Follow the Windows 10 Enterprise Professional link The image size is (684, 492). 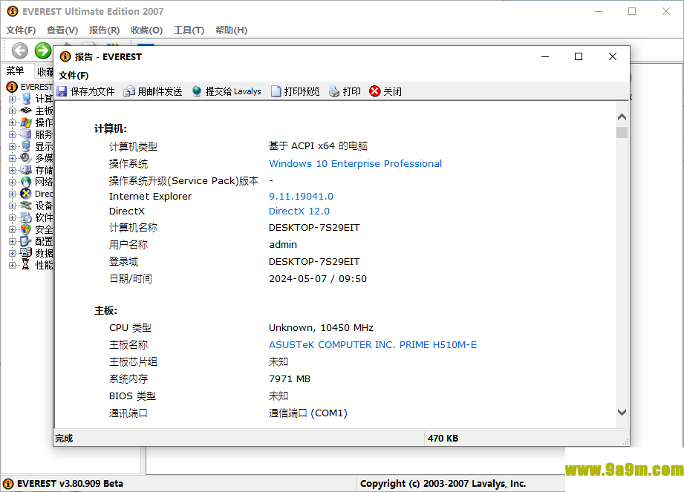coord(355,163)
